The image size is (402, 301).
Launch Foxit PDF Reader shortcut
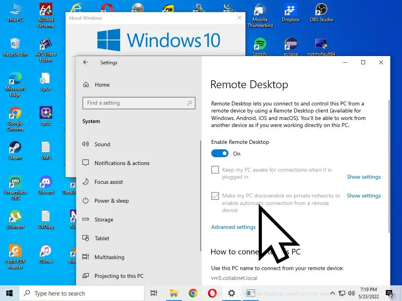click(15, 257)
